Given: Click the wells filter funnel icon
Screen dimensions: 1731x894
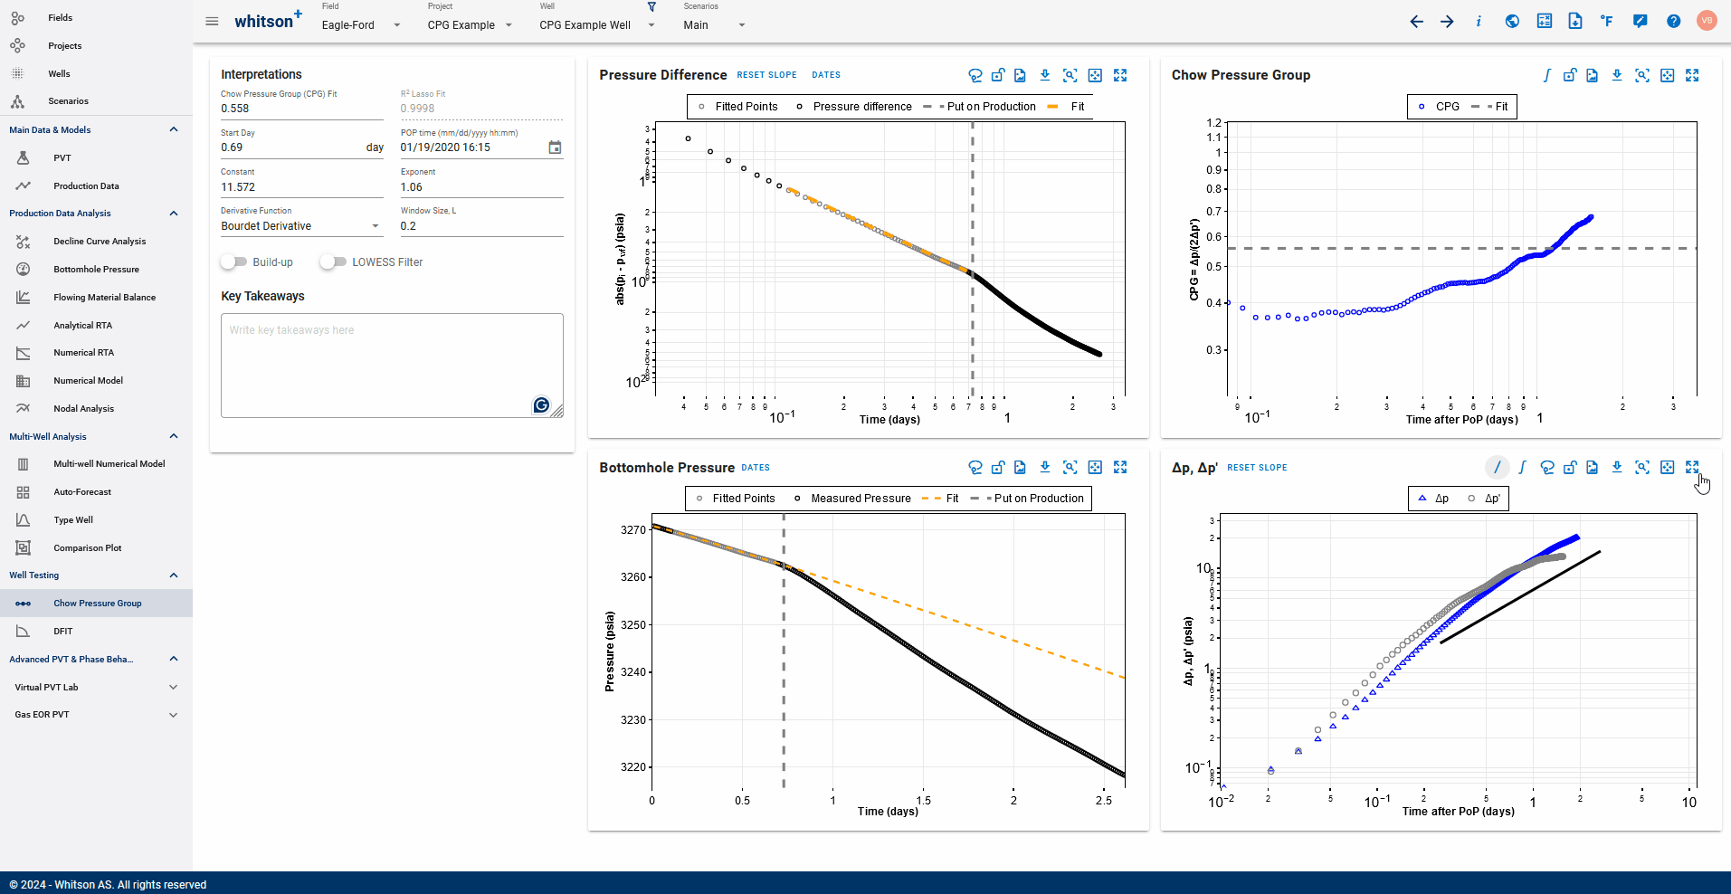Looking at the screenshot, I should point(652,7).
